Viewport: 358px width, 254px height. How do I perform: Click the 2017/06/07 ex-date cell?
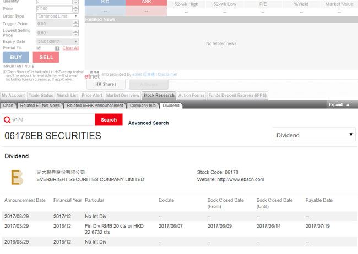pos(171,226)
